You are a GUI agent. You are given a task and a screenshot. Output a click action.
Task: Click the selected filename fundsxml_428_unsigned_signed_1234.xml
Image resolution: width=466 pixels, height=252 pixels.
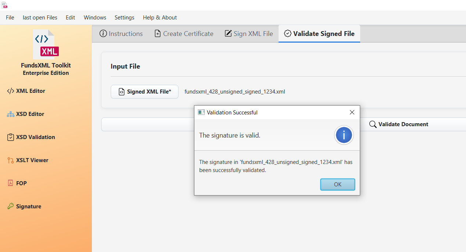tap(235, 92)
